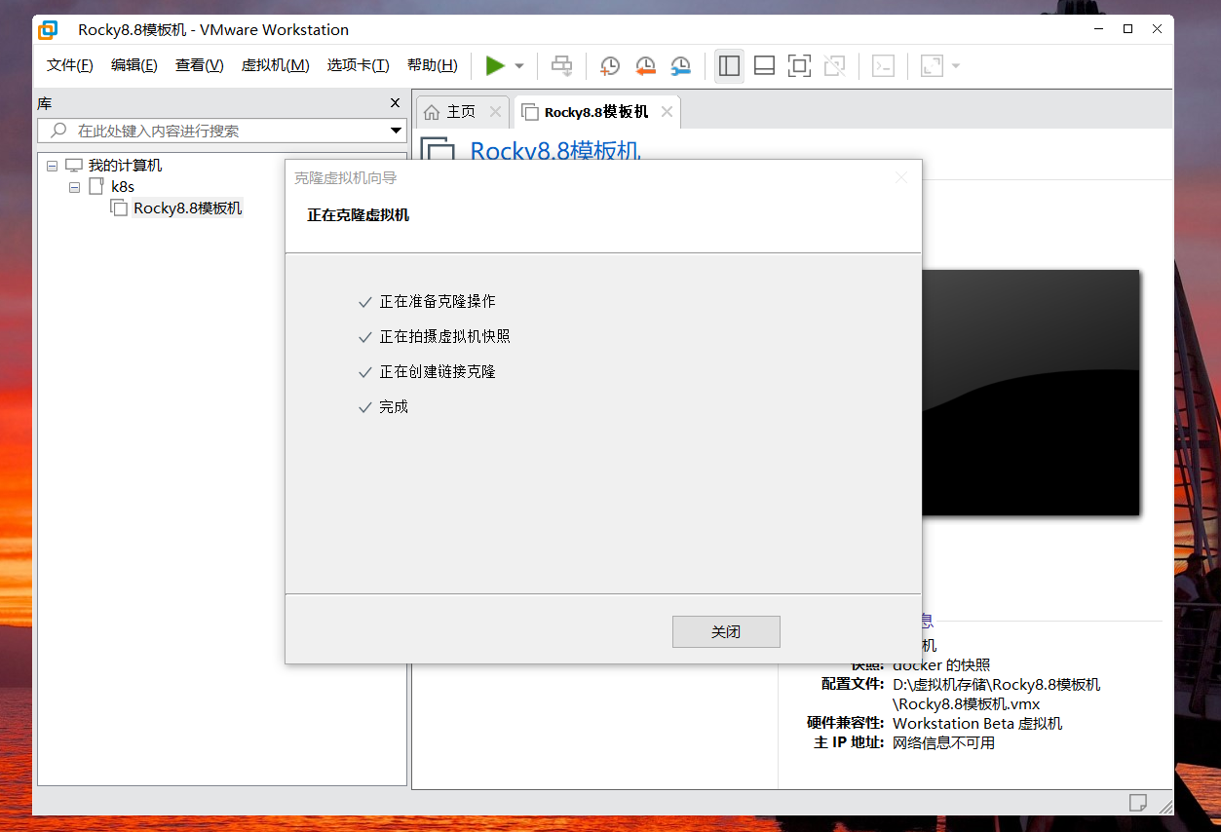The height and width of the screenshot is (832, 1221).
Task: Click the Workstation Beta 虚拟机 compatibility value
Action: click(x=977, y=723)
